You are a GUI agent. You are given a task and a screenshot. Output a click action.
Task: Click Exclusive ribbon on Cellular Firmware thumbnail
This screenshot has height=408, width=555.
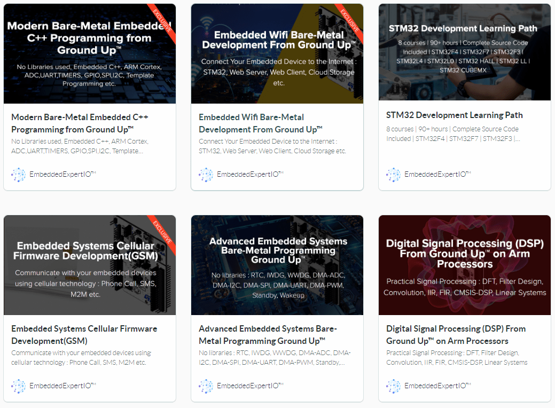coord(163,231)
